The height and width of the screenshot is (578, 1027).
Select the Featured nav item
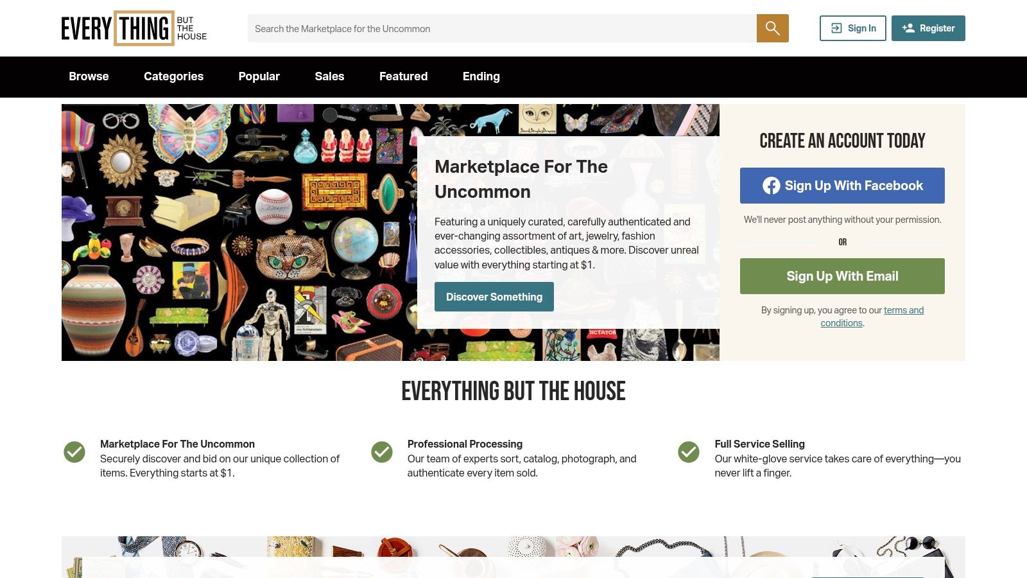[x=403, y=76]
